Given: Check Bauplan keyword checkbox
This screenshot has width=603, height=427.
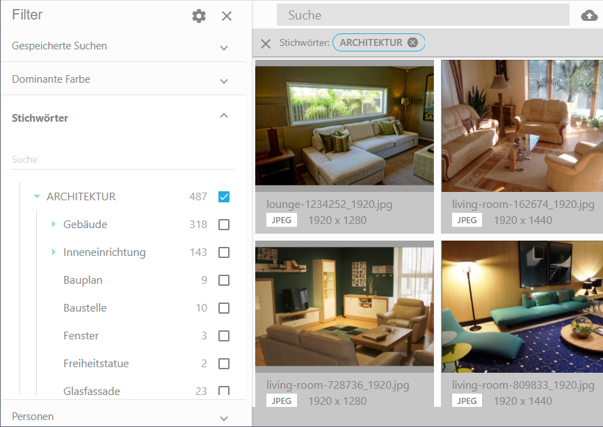Looking at the screenshot, I should (224, 280).
